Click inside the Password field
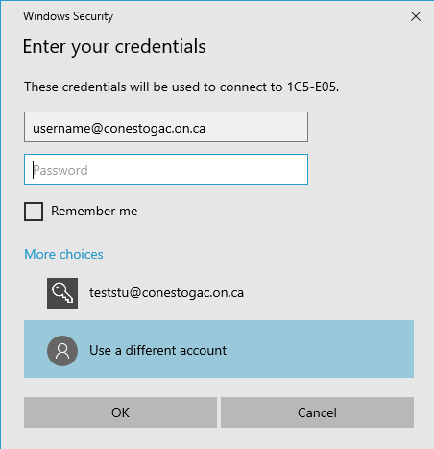The image size is (434, 449). (166, 169)
